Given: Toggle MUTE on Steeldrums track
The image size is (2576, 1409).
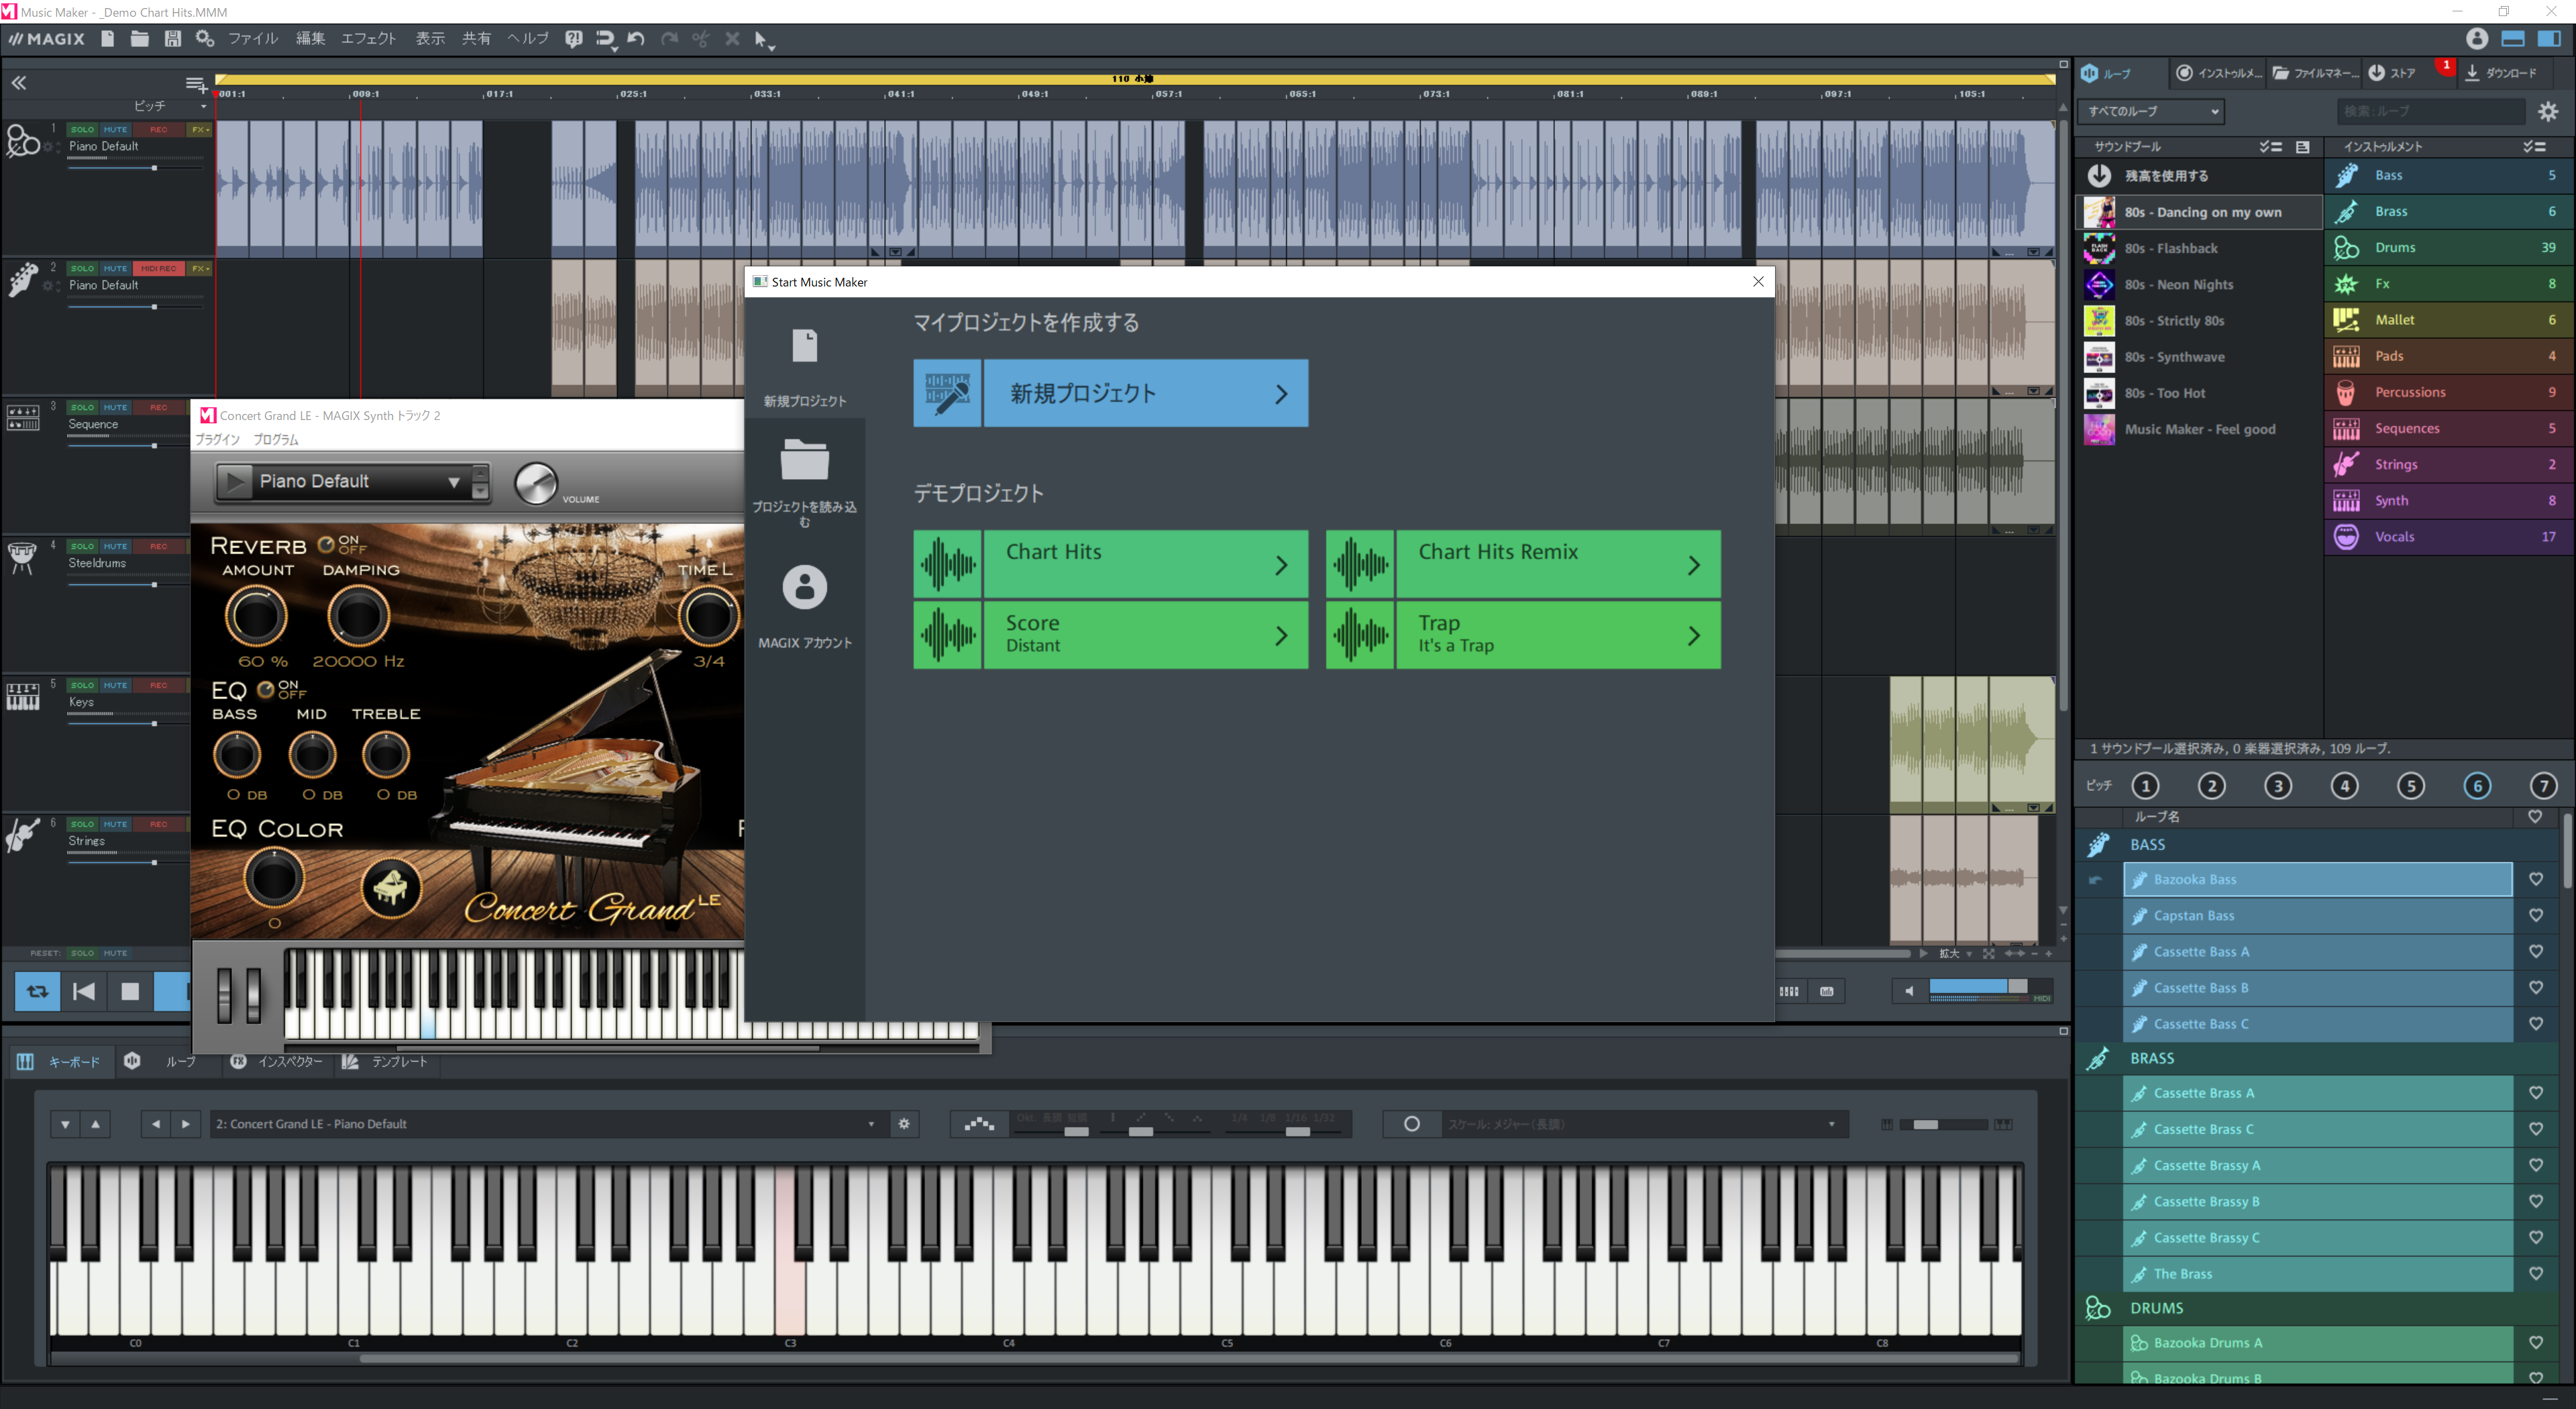Looking at the screenshot, I should [x=115, y=546].
